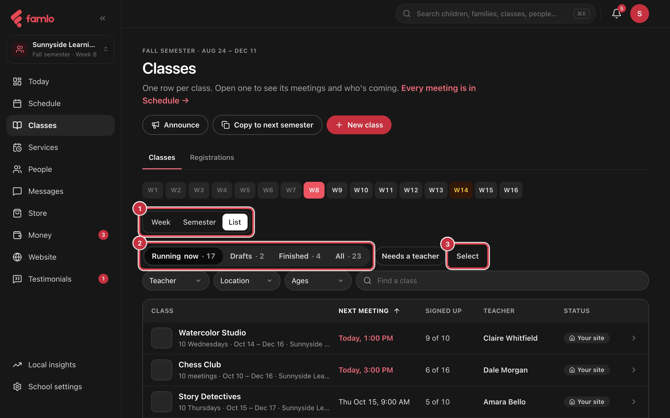This screenshot has width=670, height=418.
Task: Switch view to Week
Action: click(x=161, y=222)
